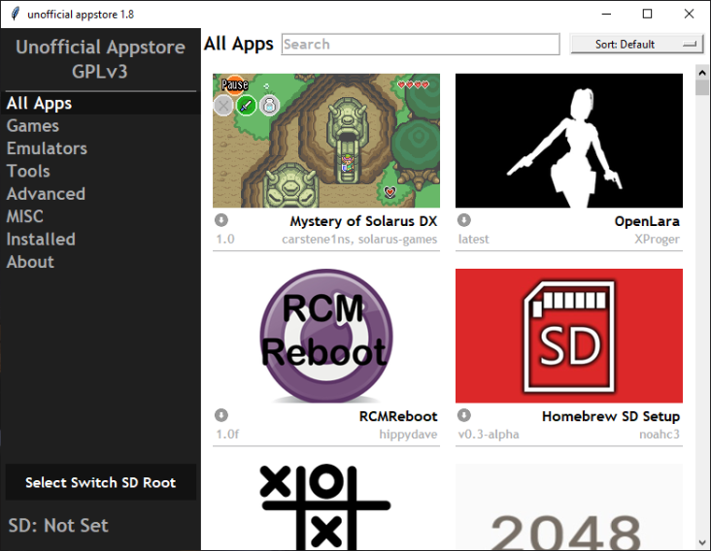Click the download icon under OpenLara
Screen dimensions: 711x551
point(464,220)
